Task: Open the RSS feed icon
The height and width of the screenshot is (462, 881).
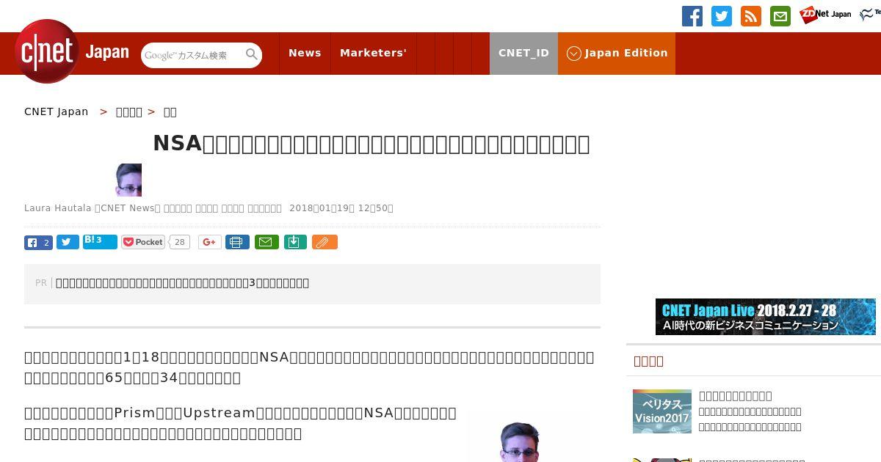Action: 751,16
